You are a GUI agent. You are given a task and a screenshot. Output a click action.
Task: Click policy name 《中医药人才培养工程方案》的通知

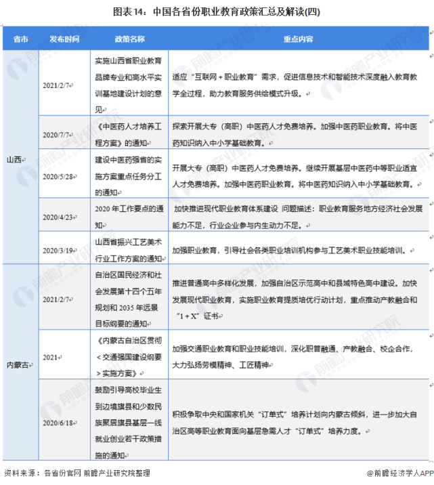coord(128,135)
